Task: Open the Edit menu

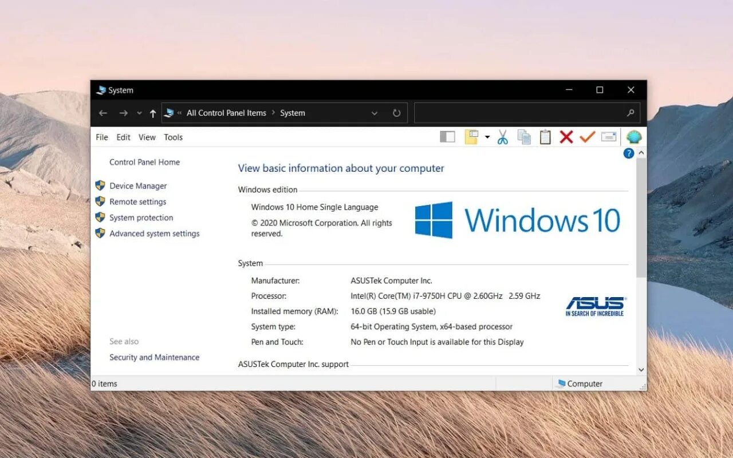Action: pyautogui.click(x=123, y=137)
